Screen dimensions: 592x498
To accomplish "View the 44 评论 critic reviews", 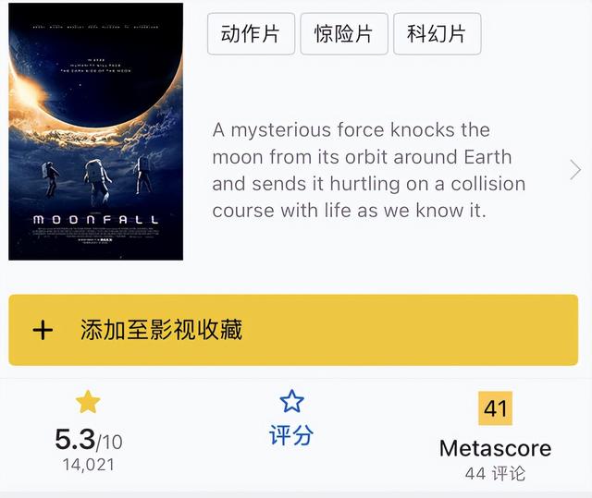I will click(495, 473).
